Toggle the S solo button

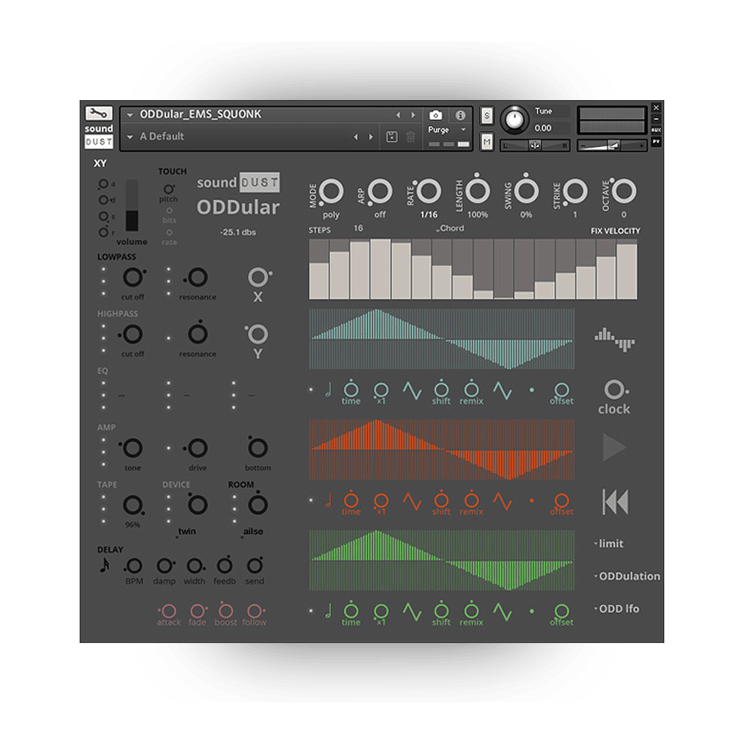(x=487, y=116)
